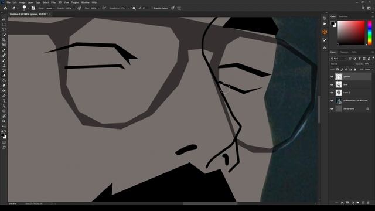
Task: Open the Flow slider dropdown
Action: 98,8
